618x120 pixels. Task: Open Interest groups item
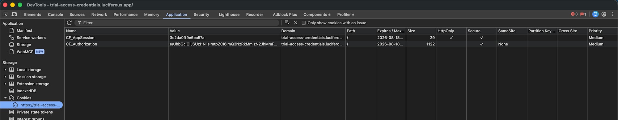(x=30, y=118)
